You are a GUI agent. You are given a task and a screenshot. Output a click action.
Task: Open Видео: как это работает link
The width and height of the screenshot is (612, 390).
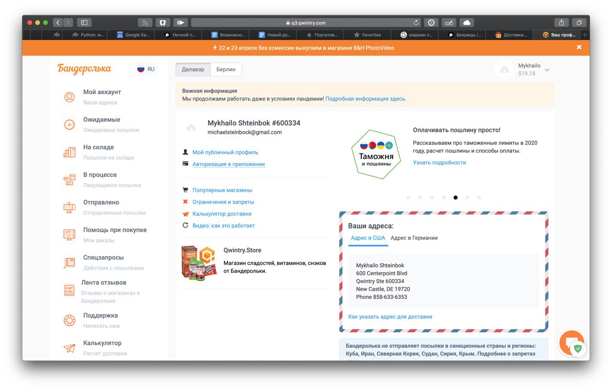click(x=224, y=226)
